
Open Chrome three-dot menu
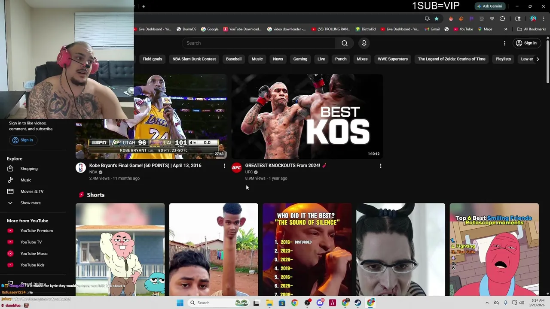543,18
